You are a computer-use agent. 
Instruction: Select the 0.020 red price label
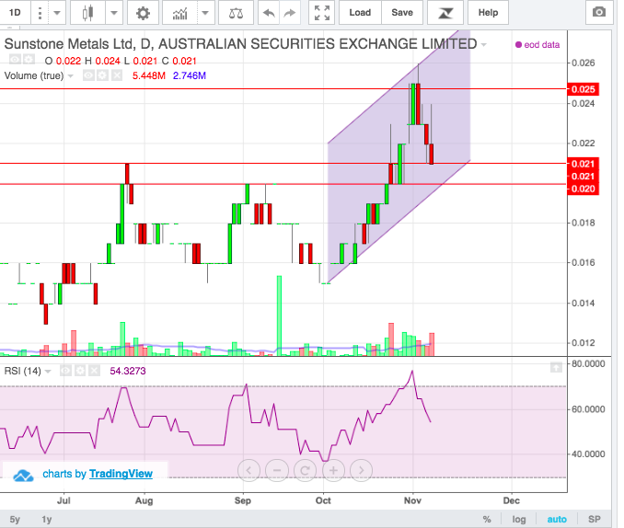[x=583, y=189]
